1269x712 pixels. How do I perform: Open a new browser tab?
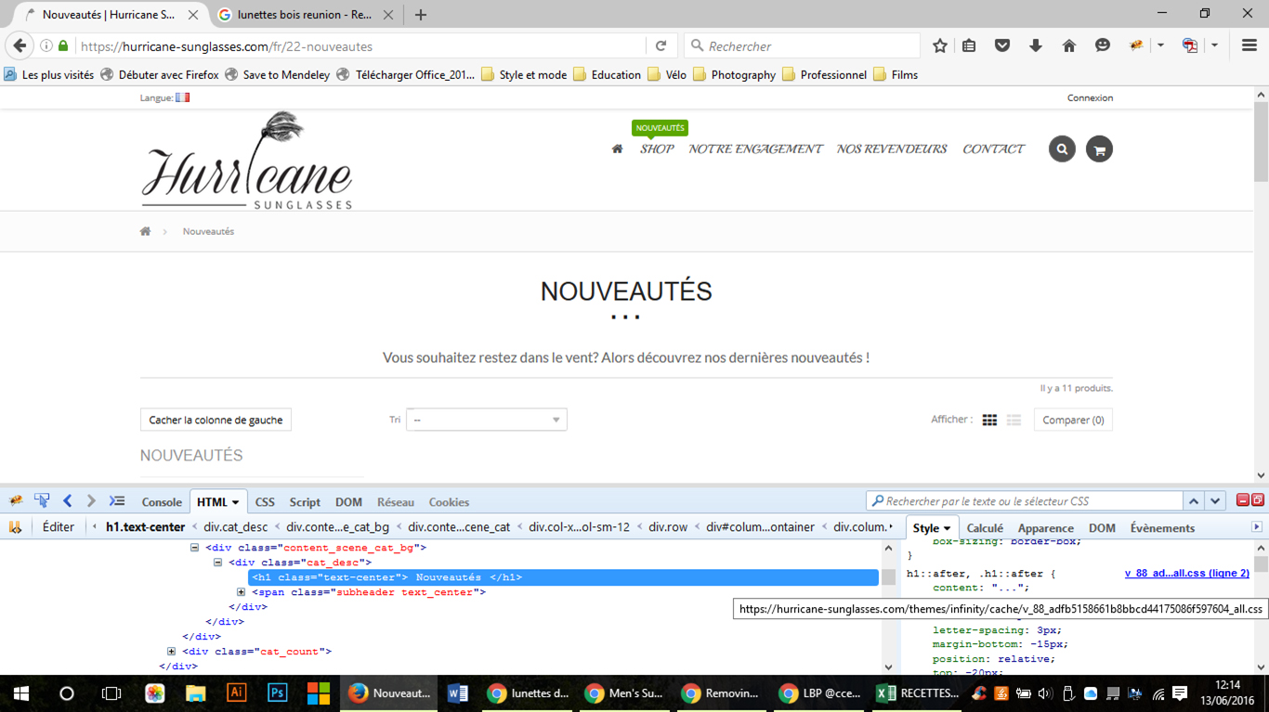coord(420,15)
